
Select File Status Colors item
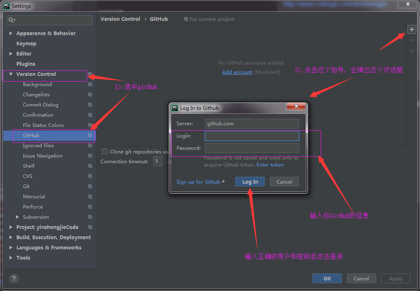click(x=43, y=125)
